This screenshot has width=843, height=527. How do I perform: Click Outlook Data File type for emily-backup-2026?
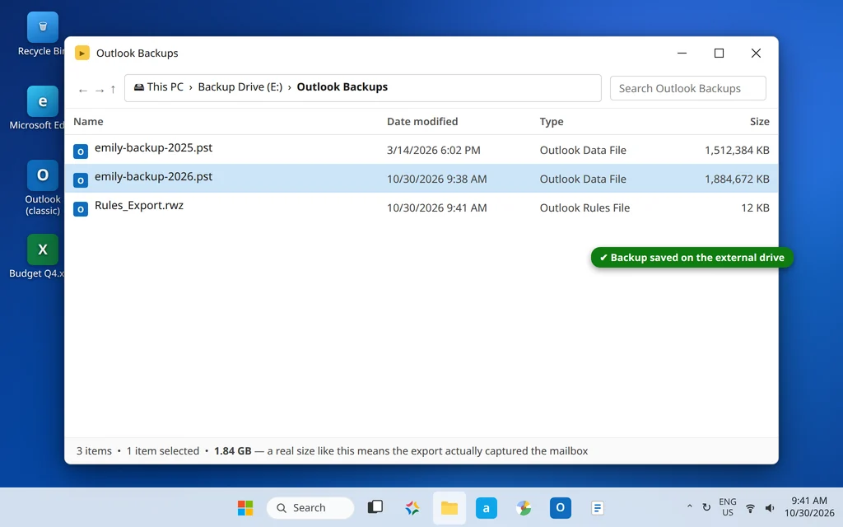pyautogui.click(x=583, y=179)
